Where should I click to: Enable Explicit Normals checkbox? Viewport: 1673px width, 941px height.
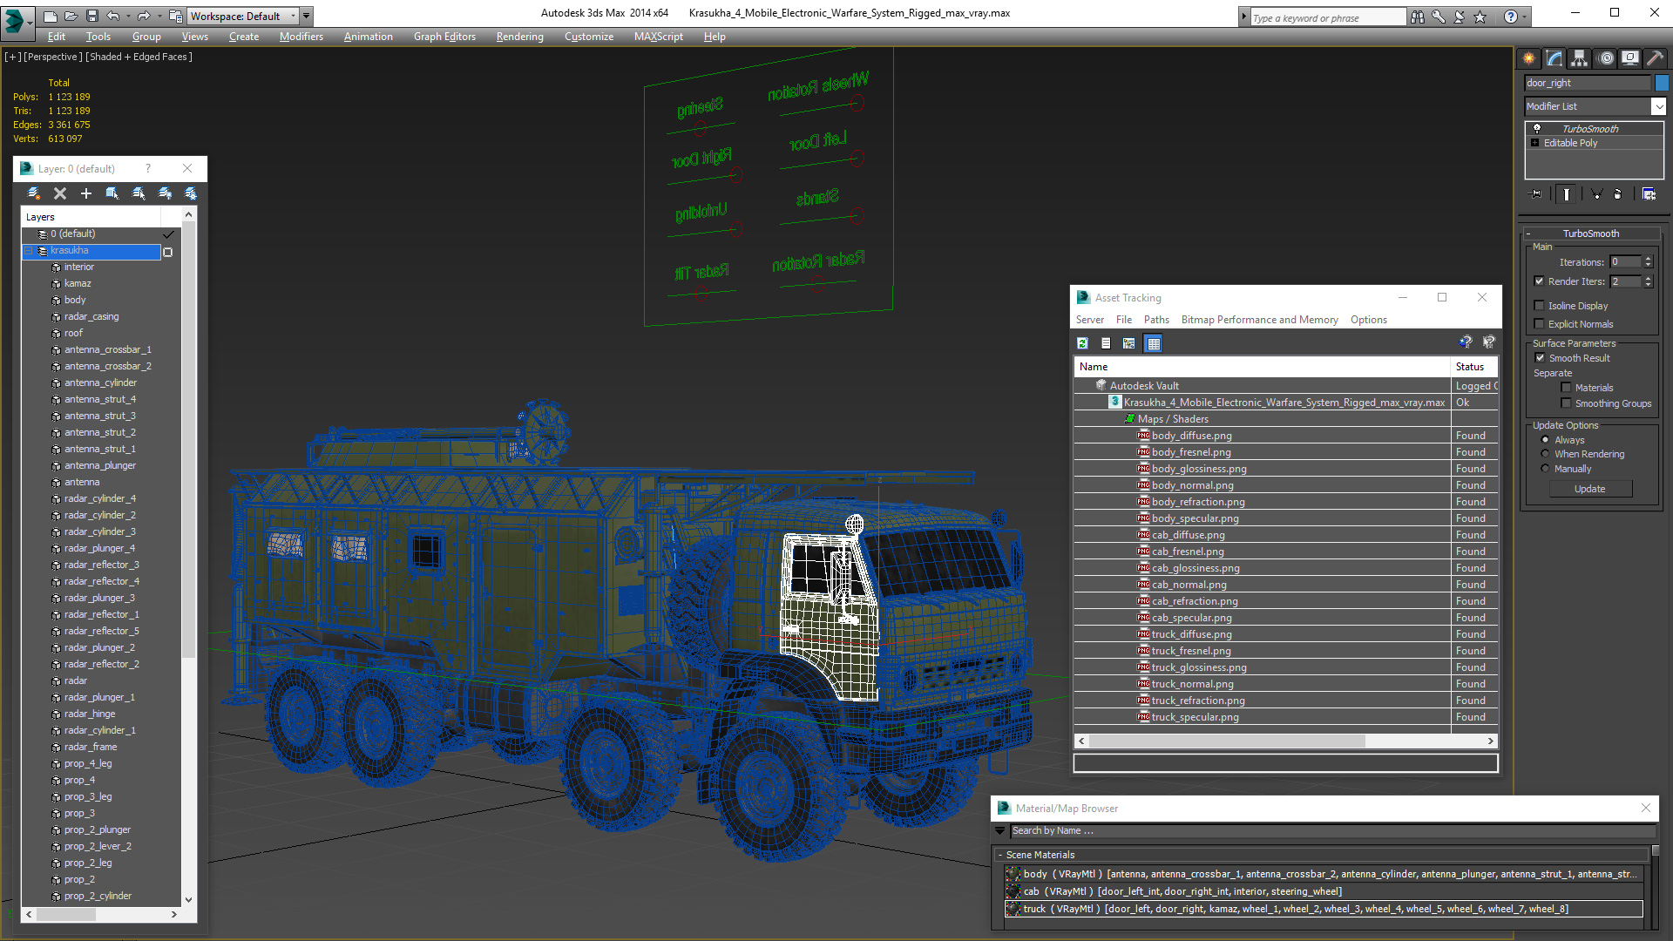[x=1539, y=324]
